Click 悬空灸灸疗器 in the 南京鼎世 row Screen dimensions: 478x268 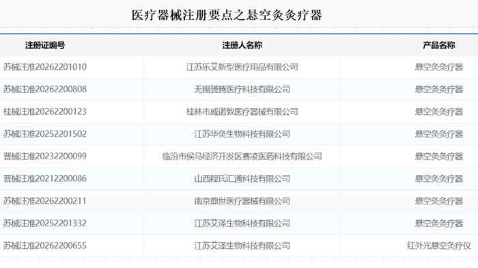(439, 201)
